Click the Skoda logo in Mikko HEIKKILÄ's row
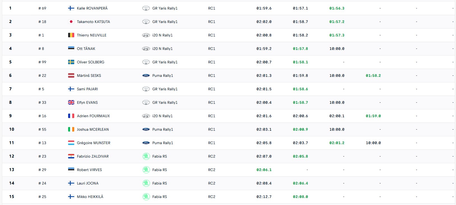 click(x=146, y=197)
